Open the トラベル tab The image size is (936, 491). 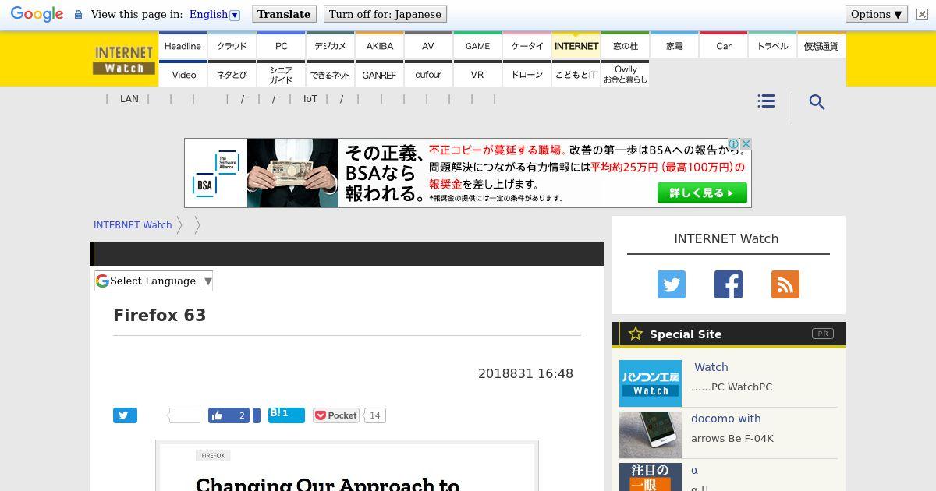tap(772, 46)
